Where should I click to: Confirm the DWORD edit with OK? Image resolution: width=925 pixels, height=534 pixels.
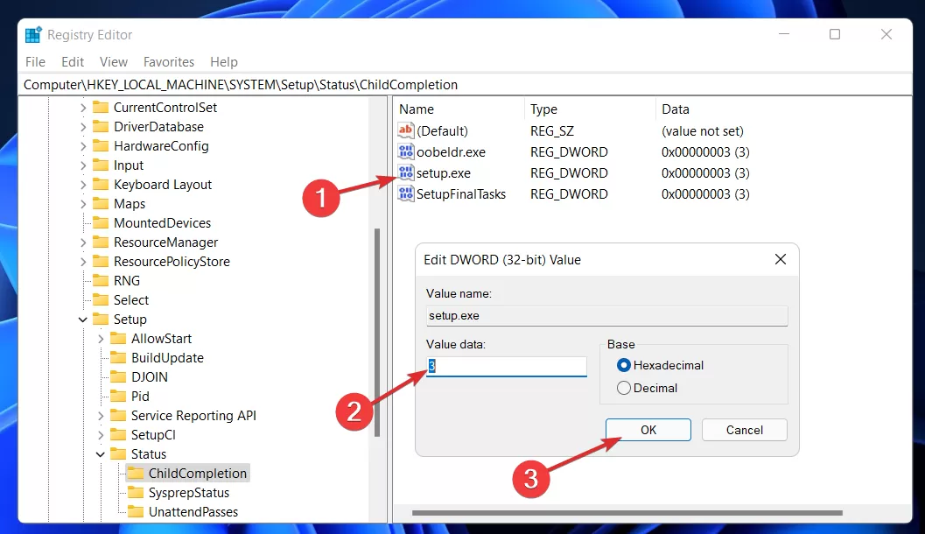click(x=648, y=430)
